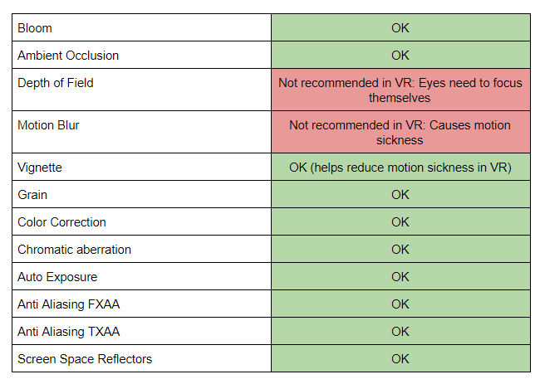
Task: Select OK status for Screen Space Reflectors
Action: (x=400, y=359)
